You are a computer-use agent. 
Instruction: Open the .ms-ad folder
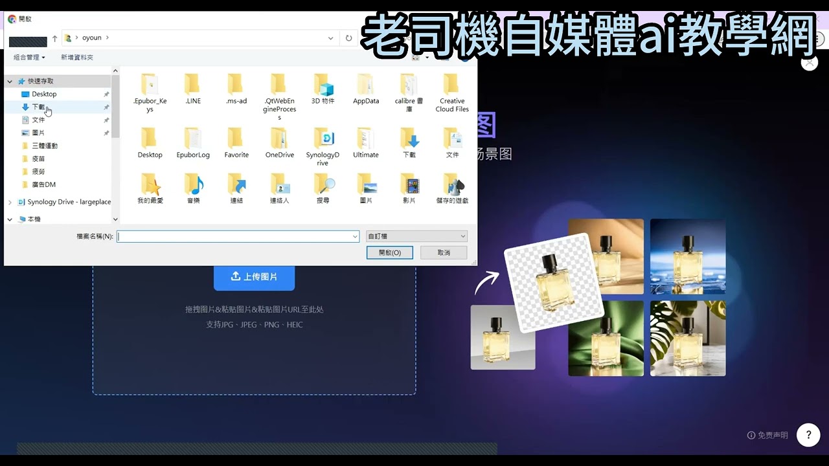pyautogui.click(x=236, y=89)
